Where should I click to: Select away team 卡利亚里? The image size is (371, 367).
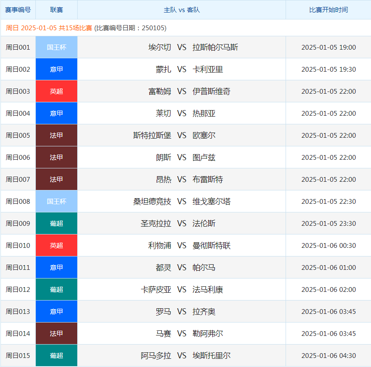[208, 70]
